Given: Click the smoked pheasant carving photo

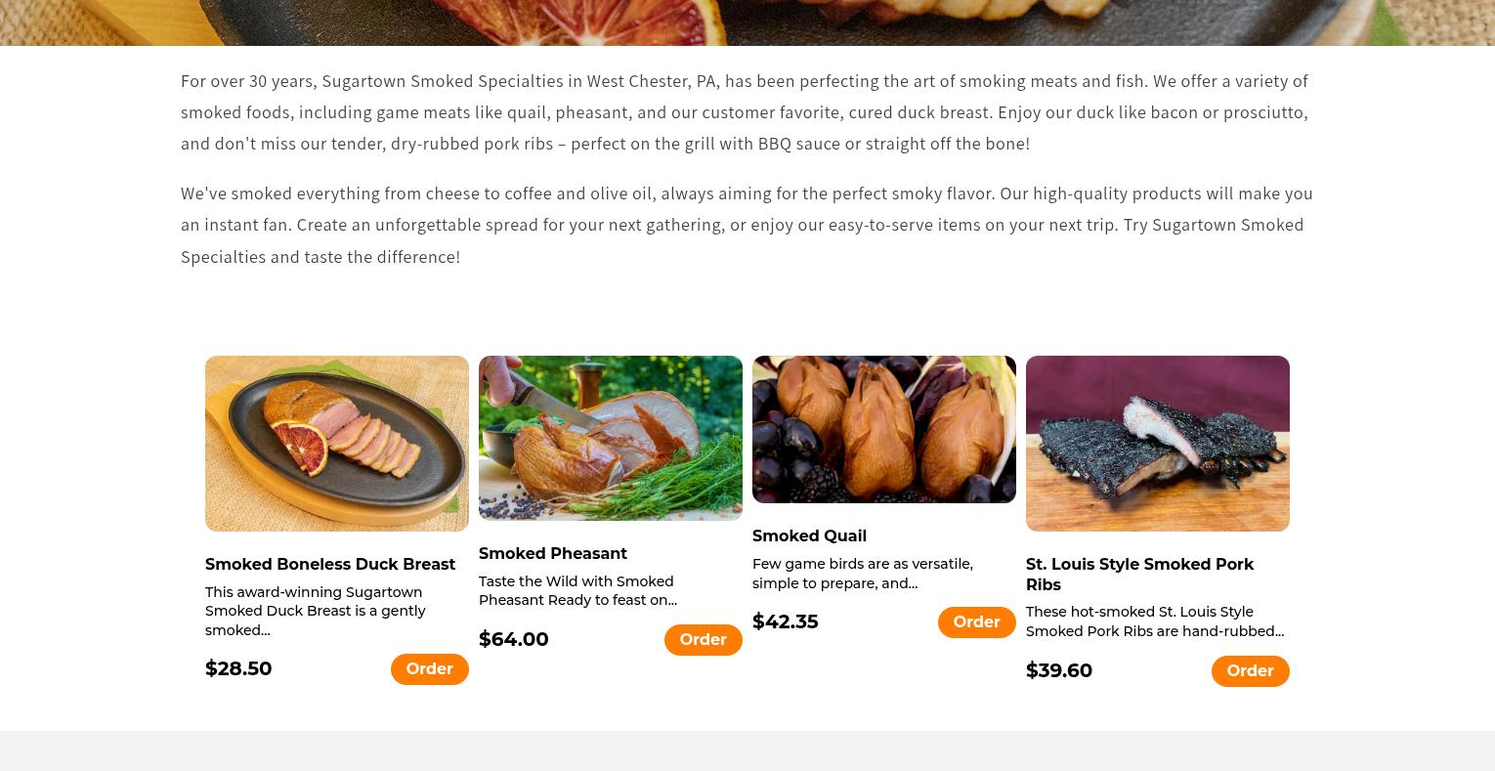Looking at the screenshot, I should pyautogui.click(x=610, y=438).
